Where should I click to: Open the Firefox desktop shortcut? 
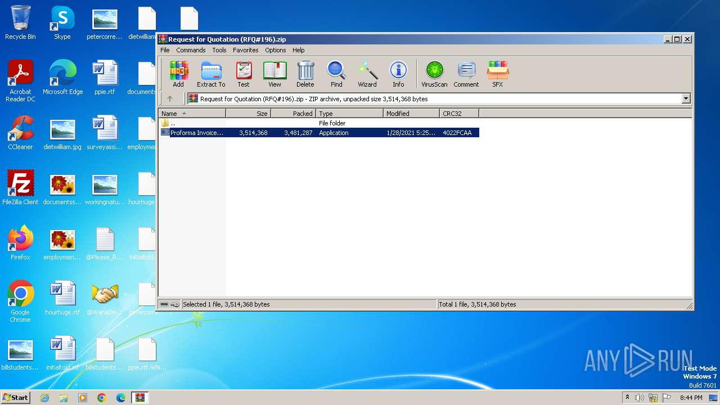coord(20,244)
